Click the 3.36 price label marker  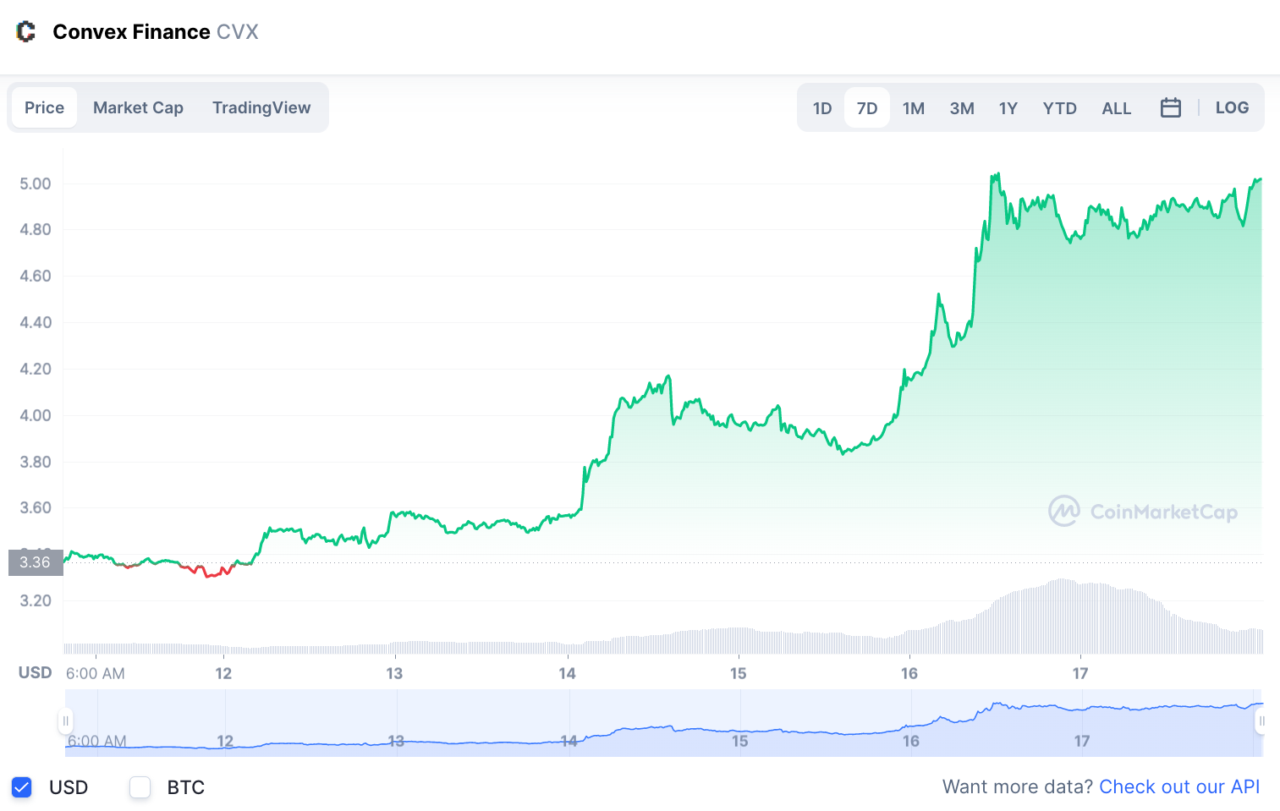click(36, 562)
